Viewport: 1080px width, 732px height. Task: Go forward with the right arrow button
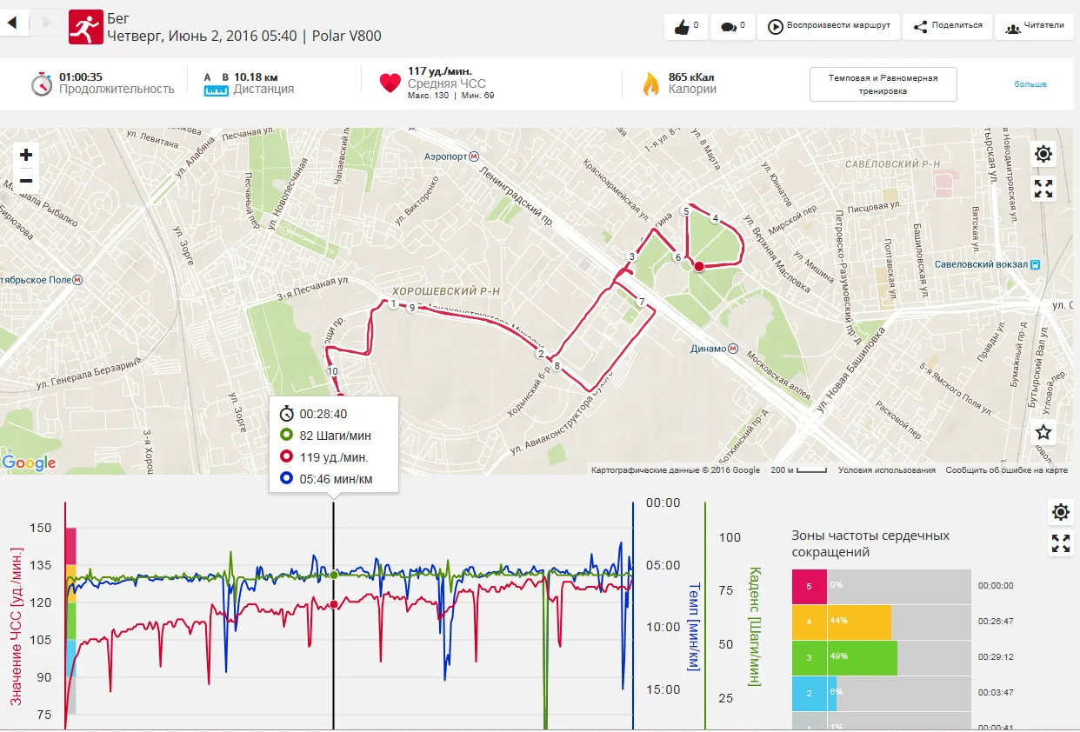pyautogui.click(x=47, y=23)
